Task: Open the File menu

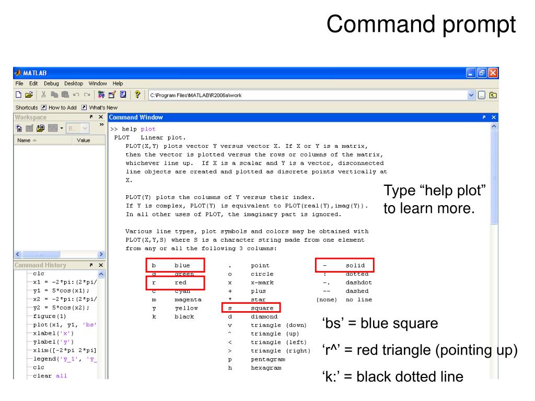Action: (x=19, y=84)
